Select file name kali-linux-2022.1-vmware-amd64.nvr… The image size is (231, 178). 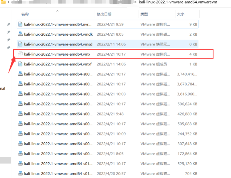58,24
